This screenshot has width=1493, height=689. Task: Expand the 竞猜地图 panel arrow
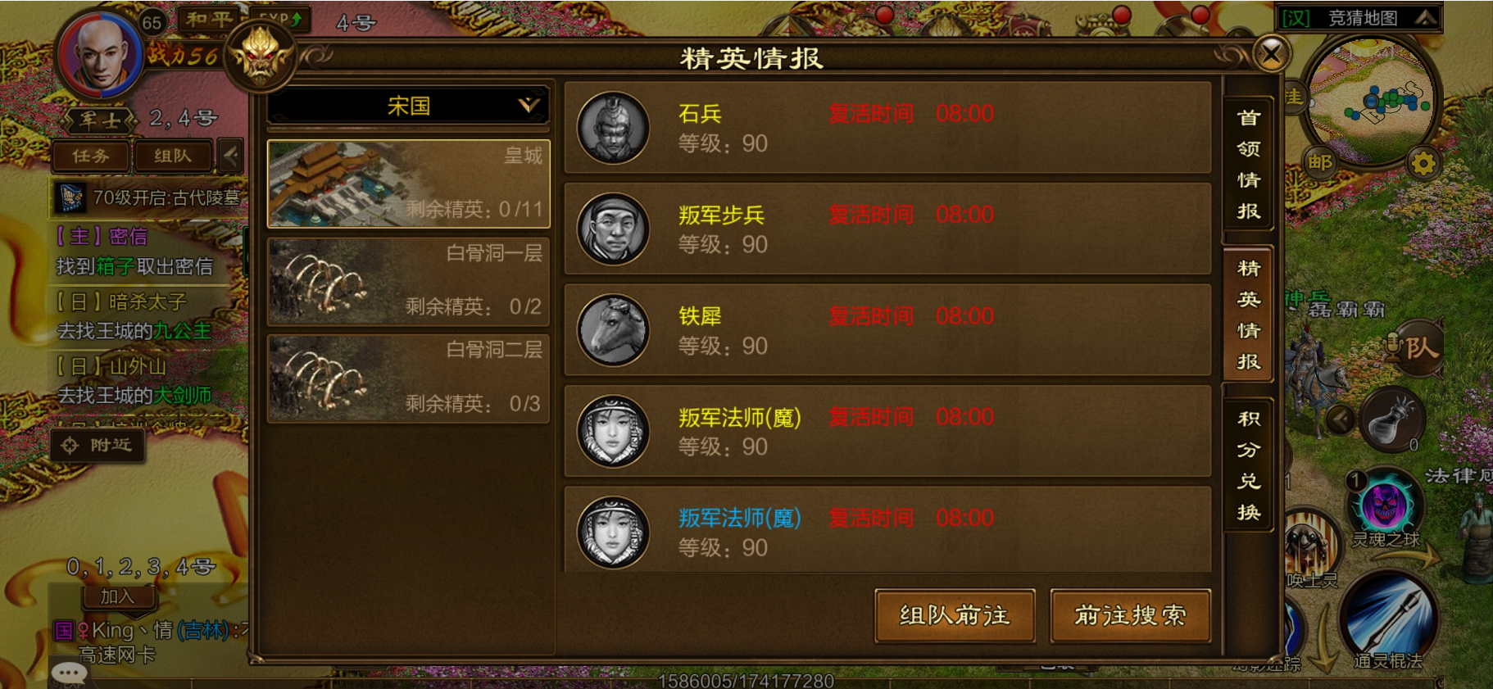(x=1426, y=17)
